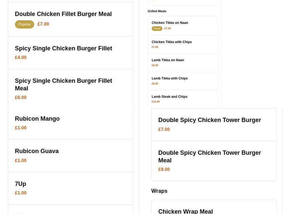Pick the Rubicon Guava drink

click(x=37, y=151)
